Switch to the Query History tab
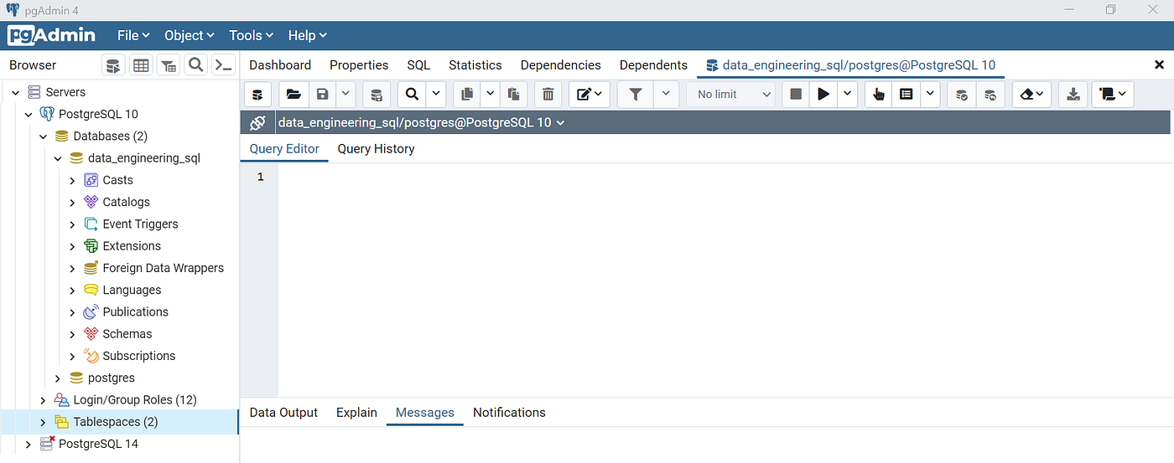The width and height of the screenshot is (1174, 463). coord(376,149)
